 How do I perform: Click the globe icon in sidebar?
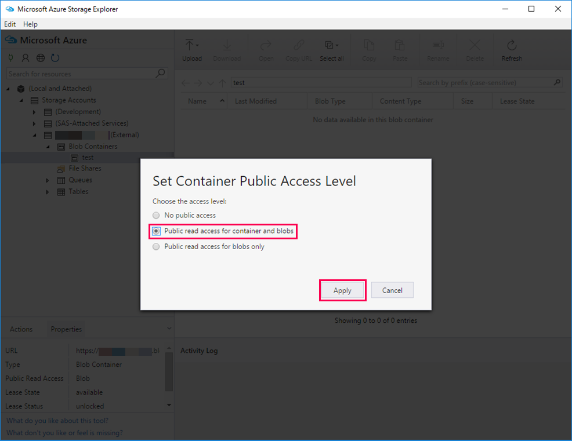41,57
